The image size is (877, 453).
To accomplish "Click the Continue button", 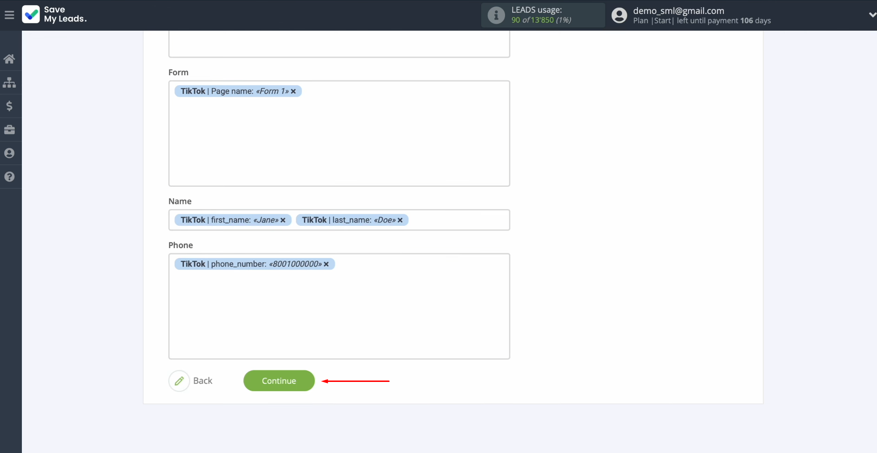I will [x=279, y=381].
